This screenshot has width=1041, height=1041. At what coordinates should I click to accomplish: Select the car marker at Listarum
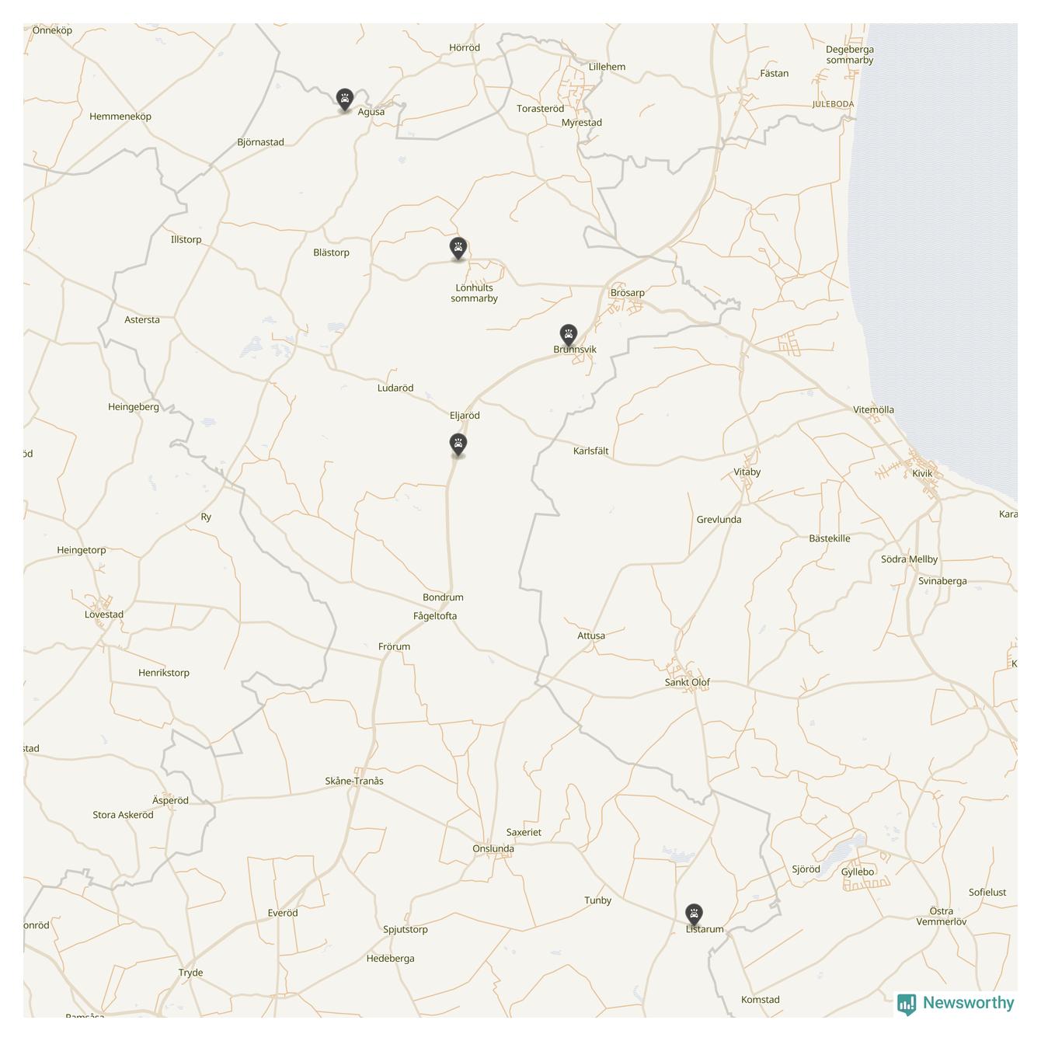coord(694,915)
